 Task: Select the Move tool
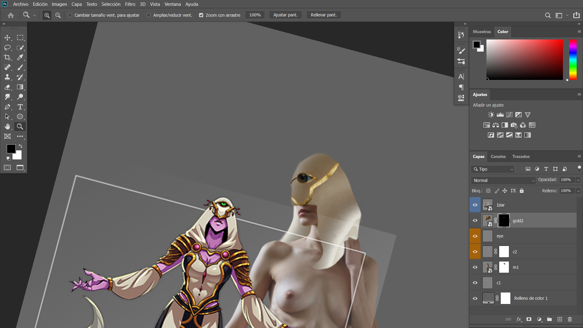(7, 38)
